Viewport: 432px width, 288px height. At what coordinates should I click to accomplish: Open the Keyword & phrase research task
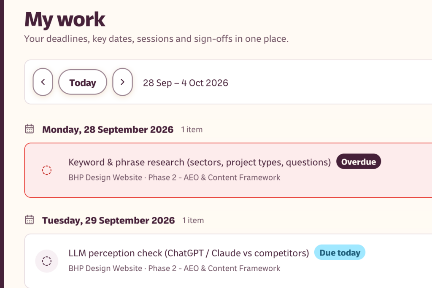click(x=200, y=162)
